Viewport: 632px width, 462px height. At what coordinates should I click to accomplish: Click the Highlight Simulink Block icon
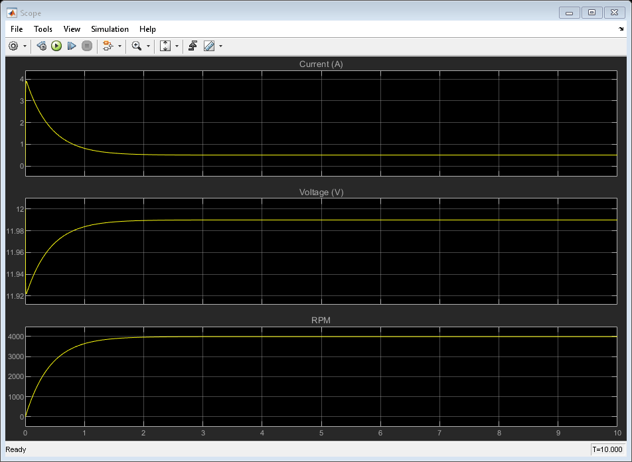point(108,46)
